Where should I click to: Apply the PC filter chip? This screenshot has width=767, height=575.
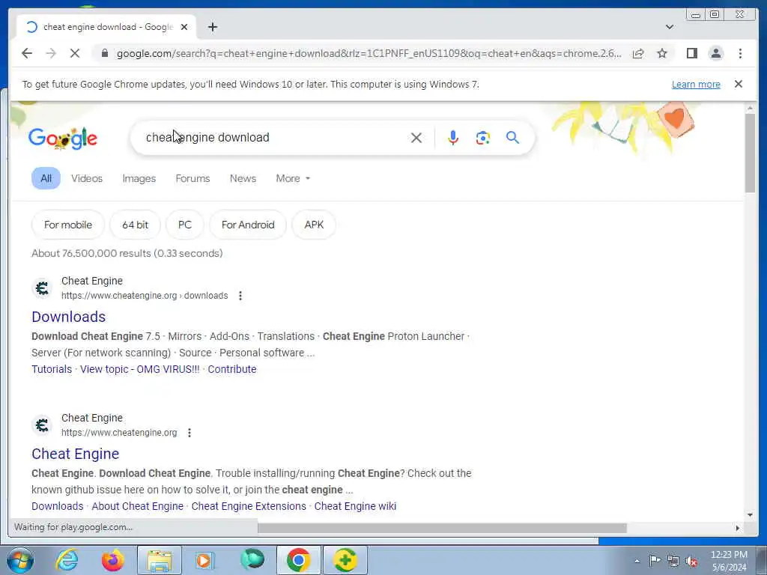click(x=185, y=225)
